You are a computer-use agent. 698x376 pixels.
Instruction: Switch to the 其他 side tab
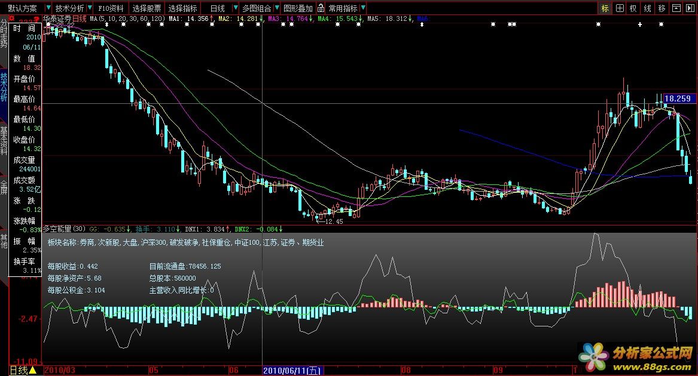coord(4,241)
